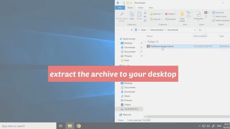Open the Delete dropdown in ribbon
The height and width of the screenshot is (129, 230).
coord(170,14)
